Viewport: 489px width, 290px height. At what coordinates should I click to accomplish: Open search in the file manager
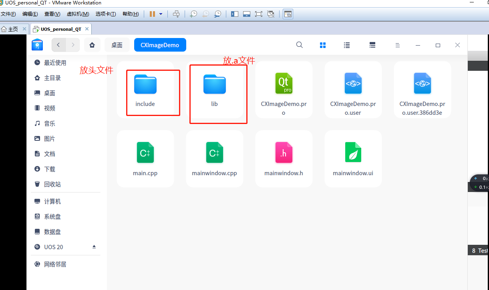[299, 45]
